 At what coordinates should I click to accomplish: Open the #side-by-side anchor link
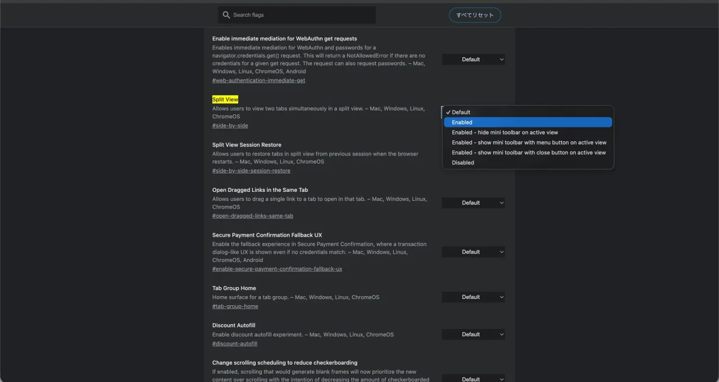(x=230, y=126)
